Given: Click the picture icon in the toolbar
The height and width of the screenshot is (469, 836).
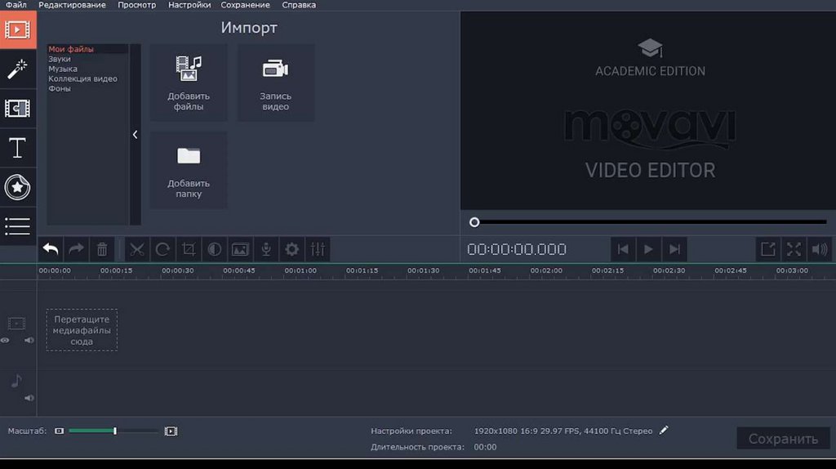Looking at the screenshot, I should [240, 249].
